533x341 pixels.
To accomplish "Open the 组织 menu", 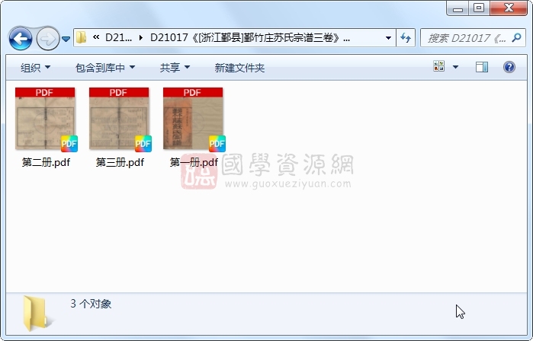I will pyautogui.click(x=35, y=68).
